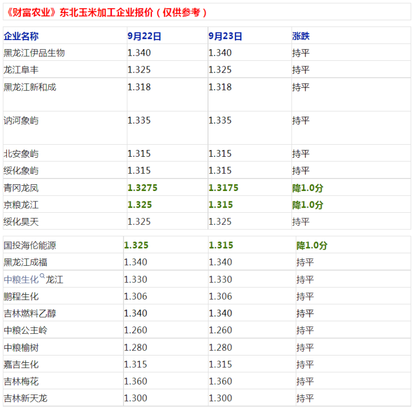415x410 pixels.
Task: Select the company name 黑龙江成福
Action: (25, 263)
